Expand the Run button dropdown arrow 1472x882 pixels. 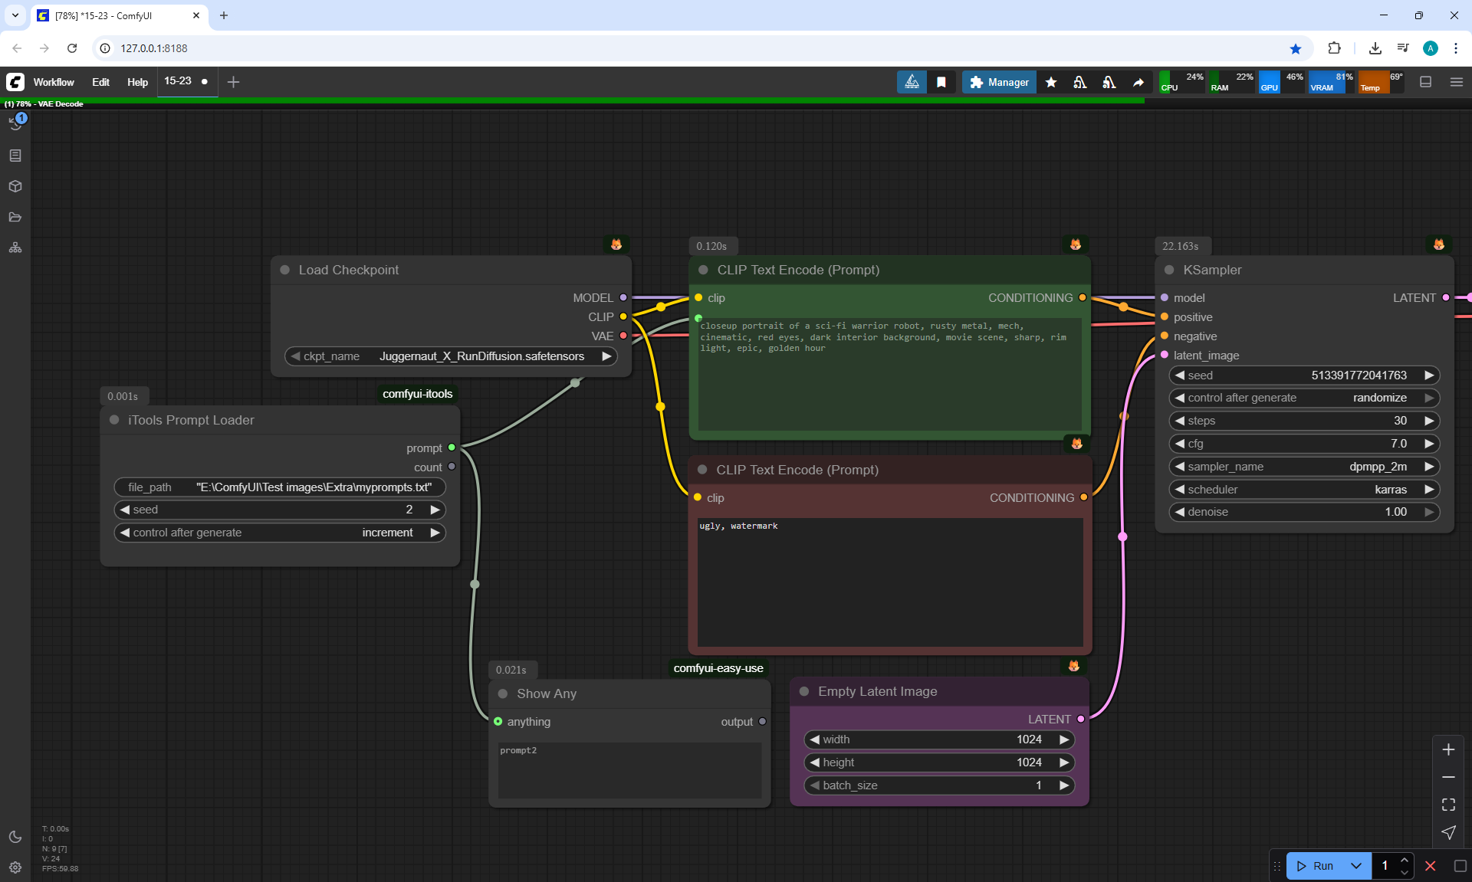click(1356, 866)
